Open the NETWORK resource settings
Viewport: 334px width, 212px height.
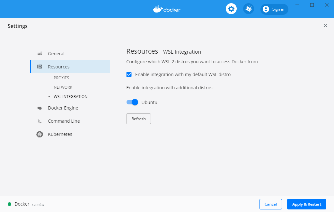click(x=63, y=87)
